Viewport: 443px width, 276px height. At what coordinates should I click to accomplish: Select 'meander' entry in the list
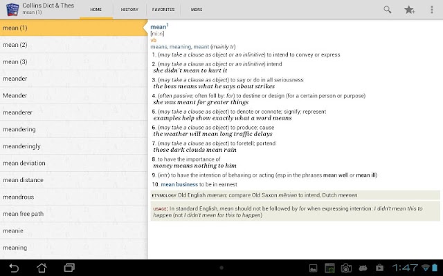coord(74,79)
